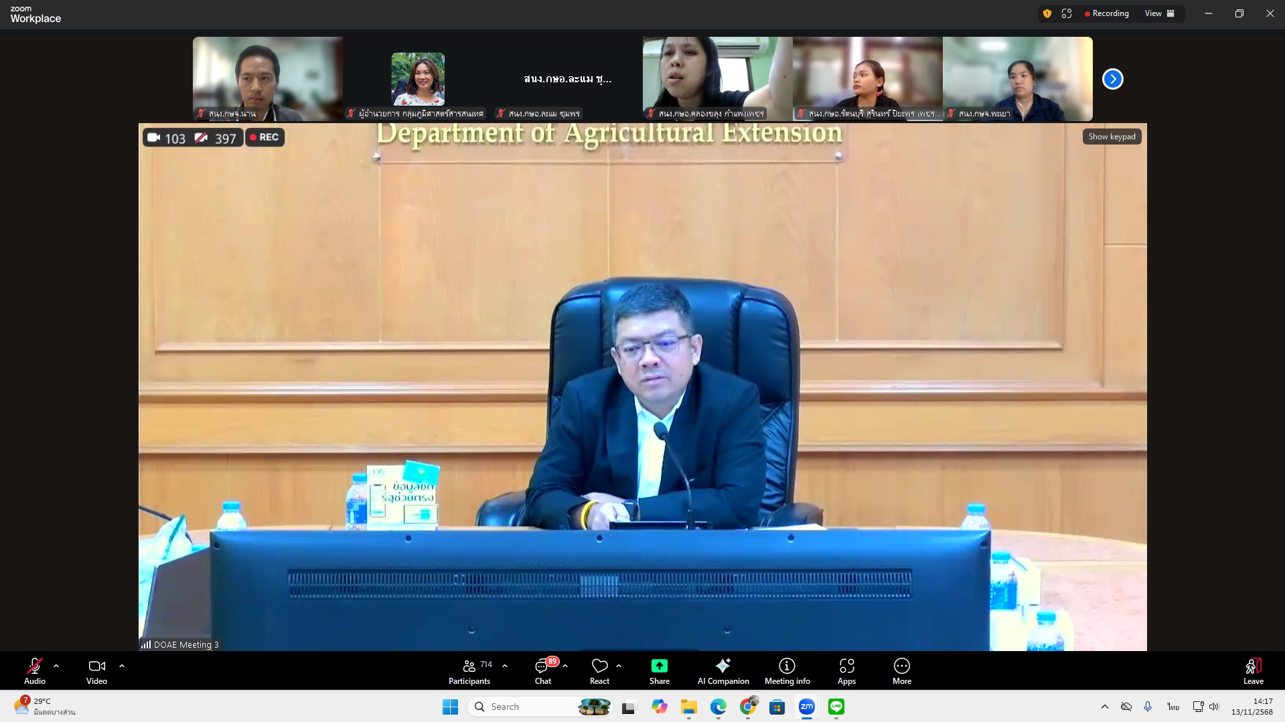Click the Leave meeting button
The height and width of the screenshot is (722, 1285).
coord(1253,670)
